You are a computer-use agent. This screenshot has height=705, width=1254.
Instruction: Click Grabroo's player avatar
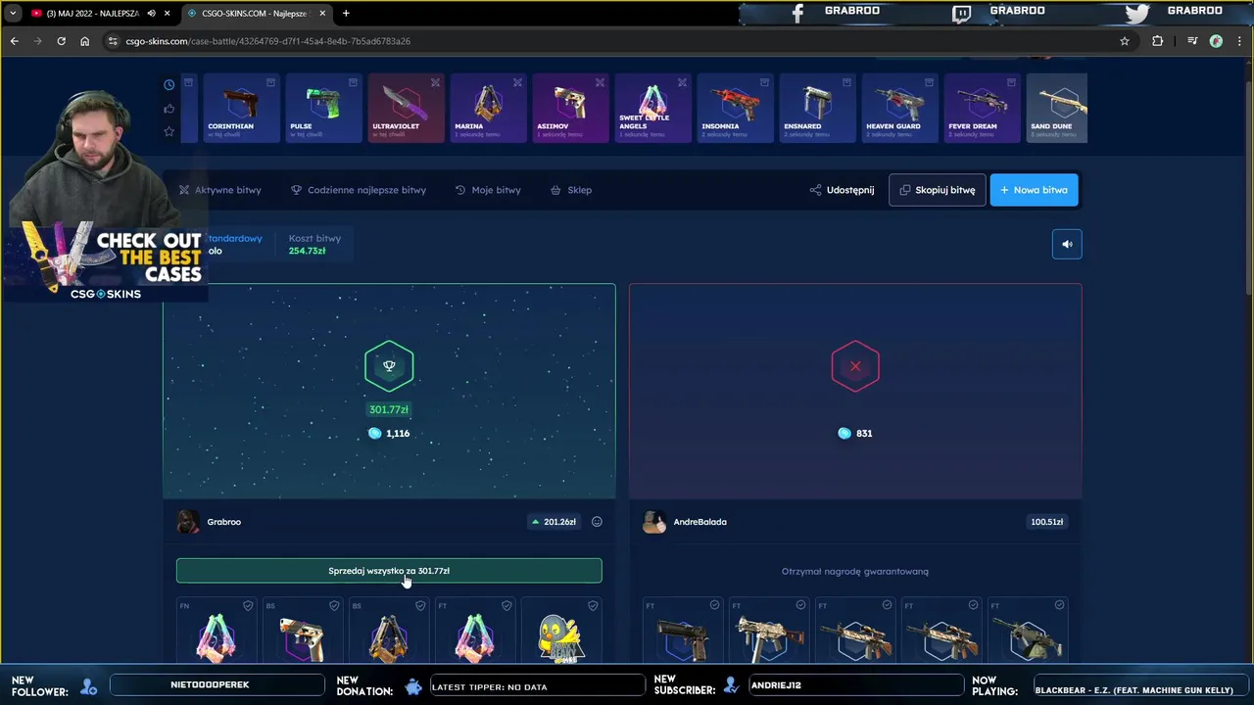(x=188, y=522)
